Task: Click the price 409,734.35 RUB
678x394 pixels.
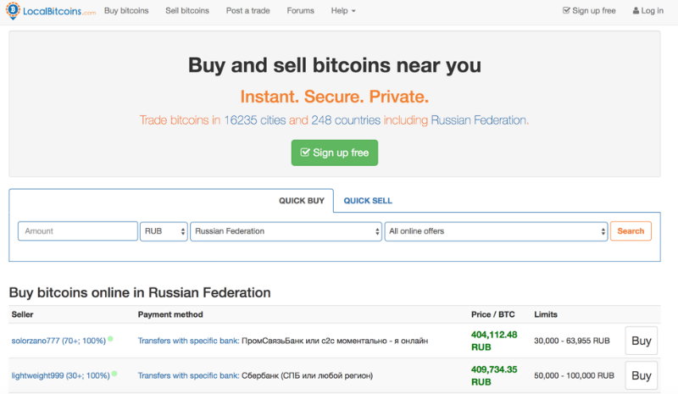Action: pos(494,375)
